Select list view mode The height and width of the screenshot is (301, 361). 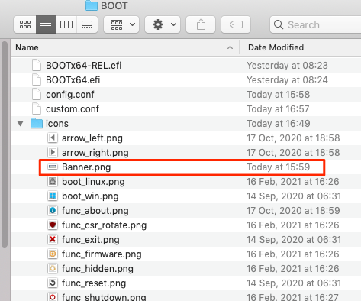(x=46, y=24)
